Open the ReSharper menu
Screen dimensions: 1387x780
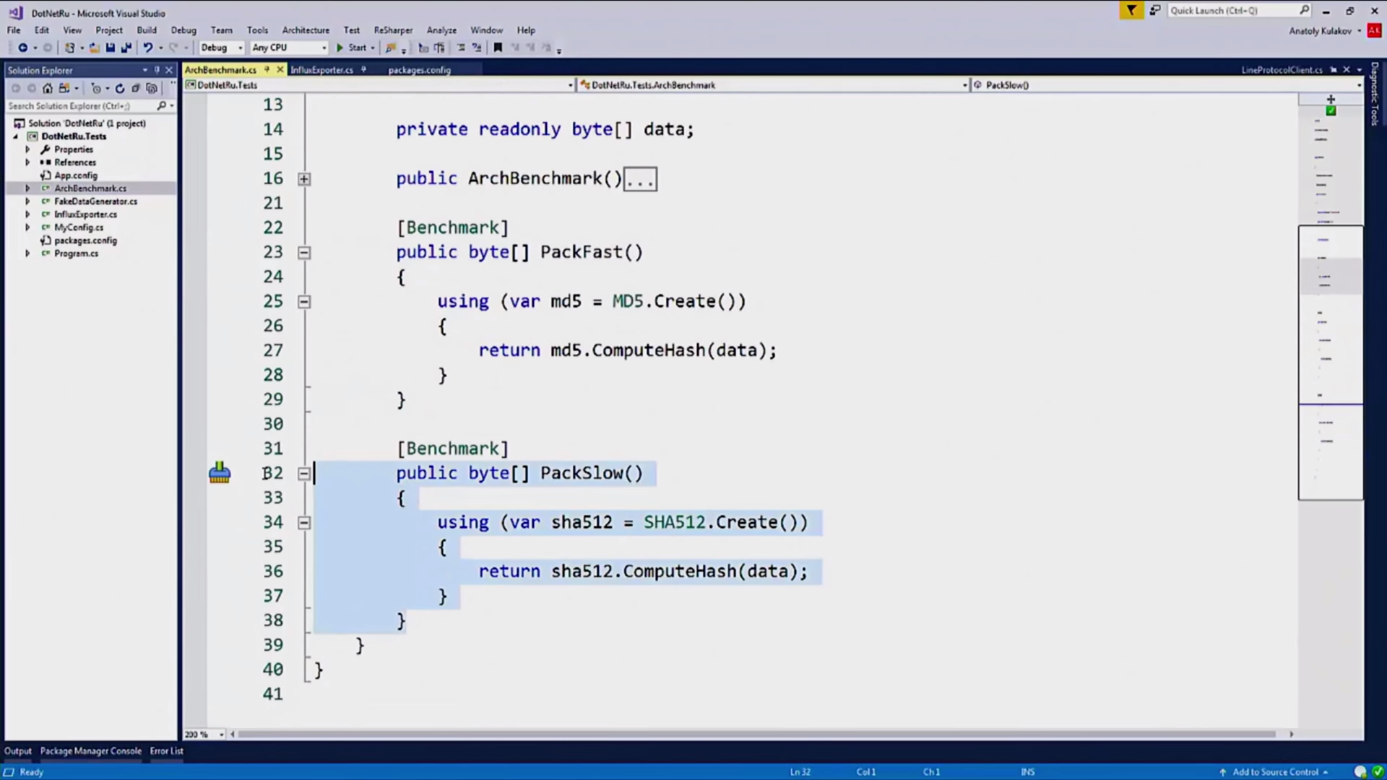[393, 30]
